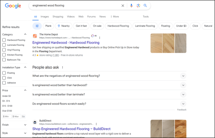The image size is (215, 138).
Task: Select the Nearby filter chip
Action: tap(64, 26)
